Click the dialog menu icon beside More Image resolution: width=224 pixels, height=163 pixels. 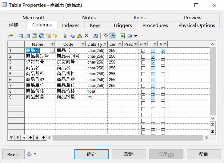(29, 154)
